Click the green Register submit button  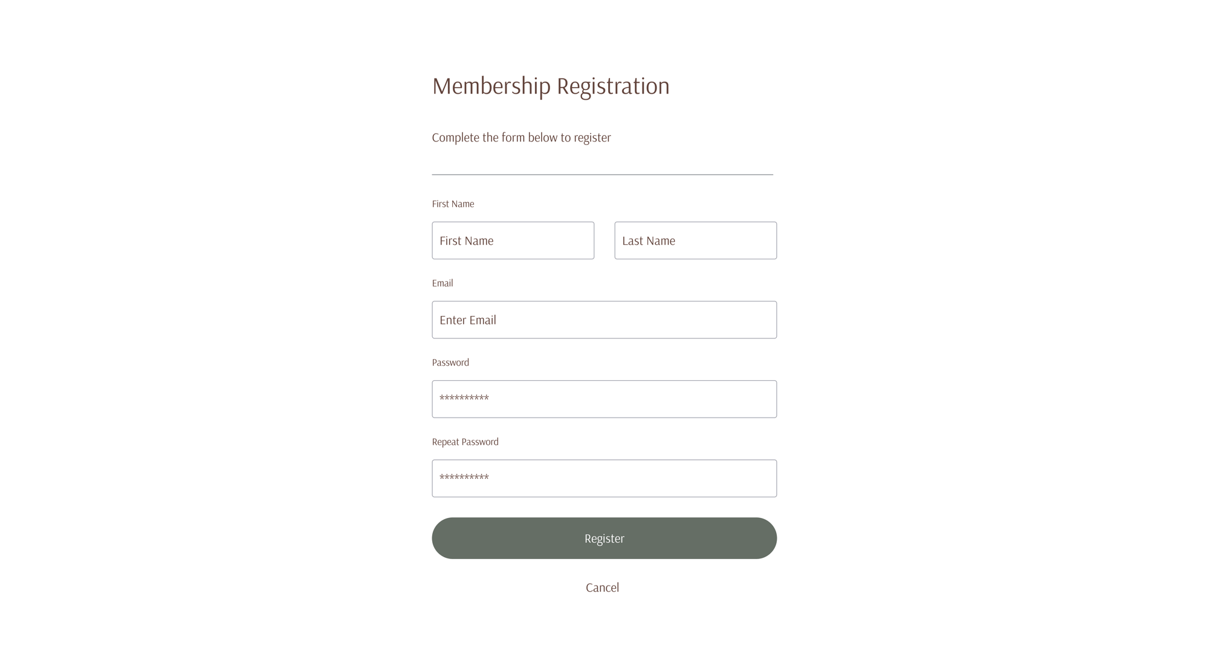(604, 538)
